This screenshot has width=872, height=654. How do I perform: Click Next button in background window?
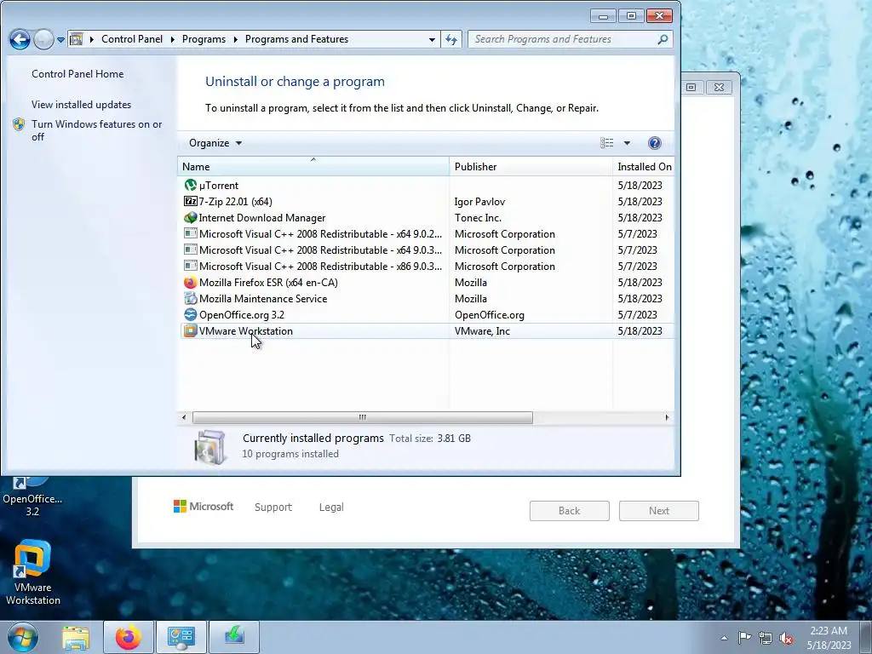point(659,511)
